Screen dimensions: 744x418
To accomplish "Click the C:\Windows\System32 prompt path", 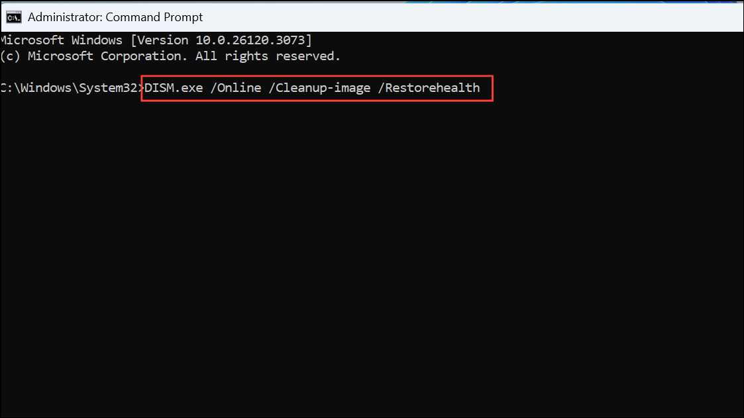I will pos(70,87).
